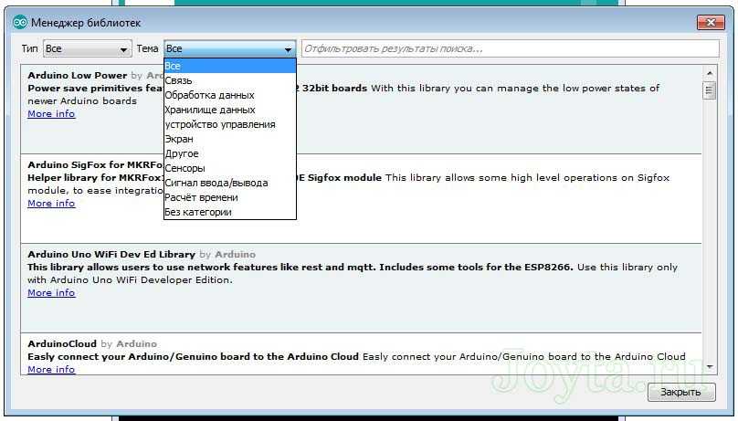Open More info for Arduino Uno WiFi library

51,293
